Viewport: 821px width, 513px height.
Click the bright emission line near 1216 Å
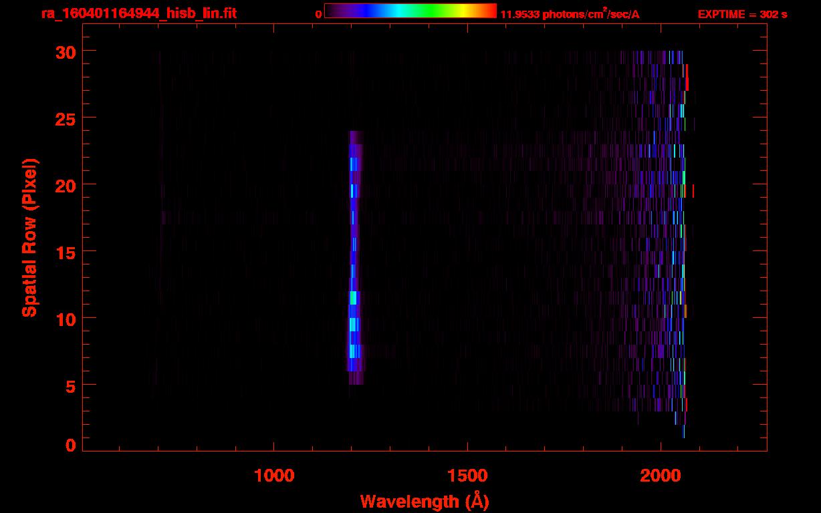pos(355,257)
